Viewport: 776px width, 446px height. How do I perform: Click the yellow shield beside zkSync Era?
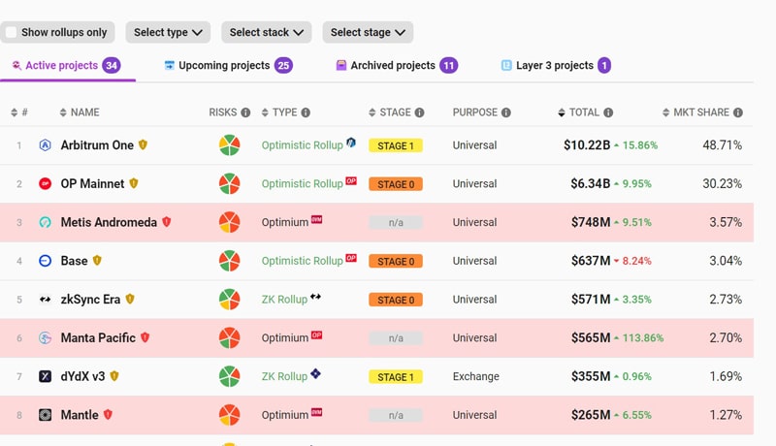(130, 299)
